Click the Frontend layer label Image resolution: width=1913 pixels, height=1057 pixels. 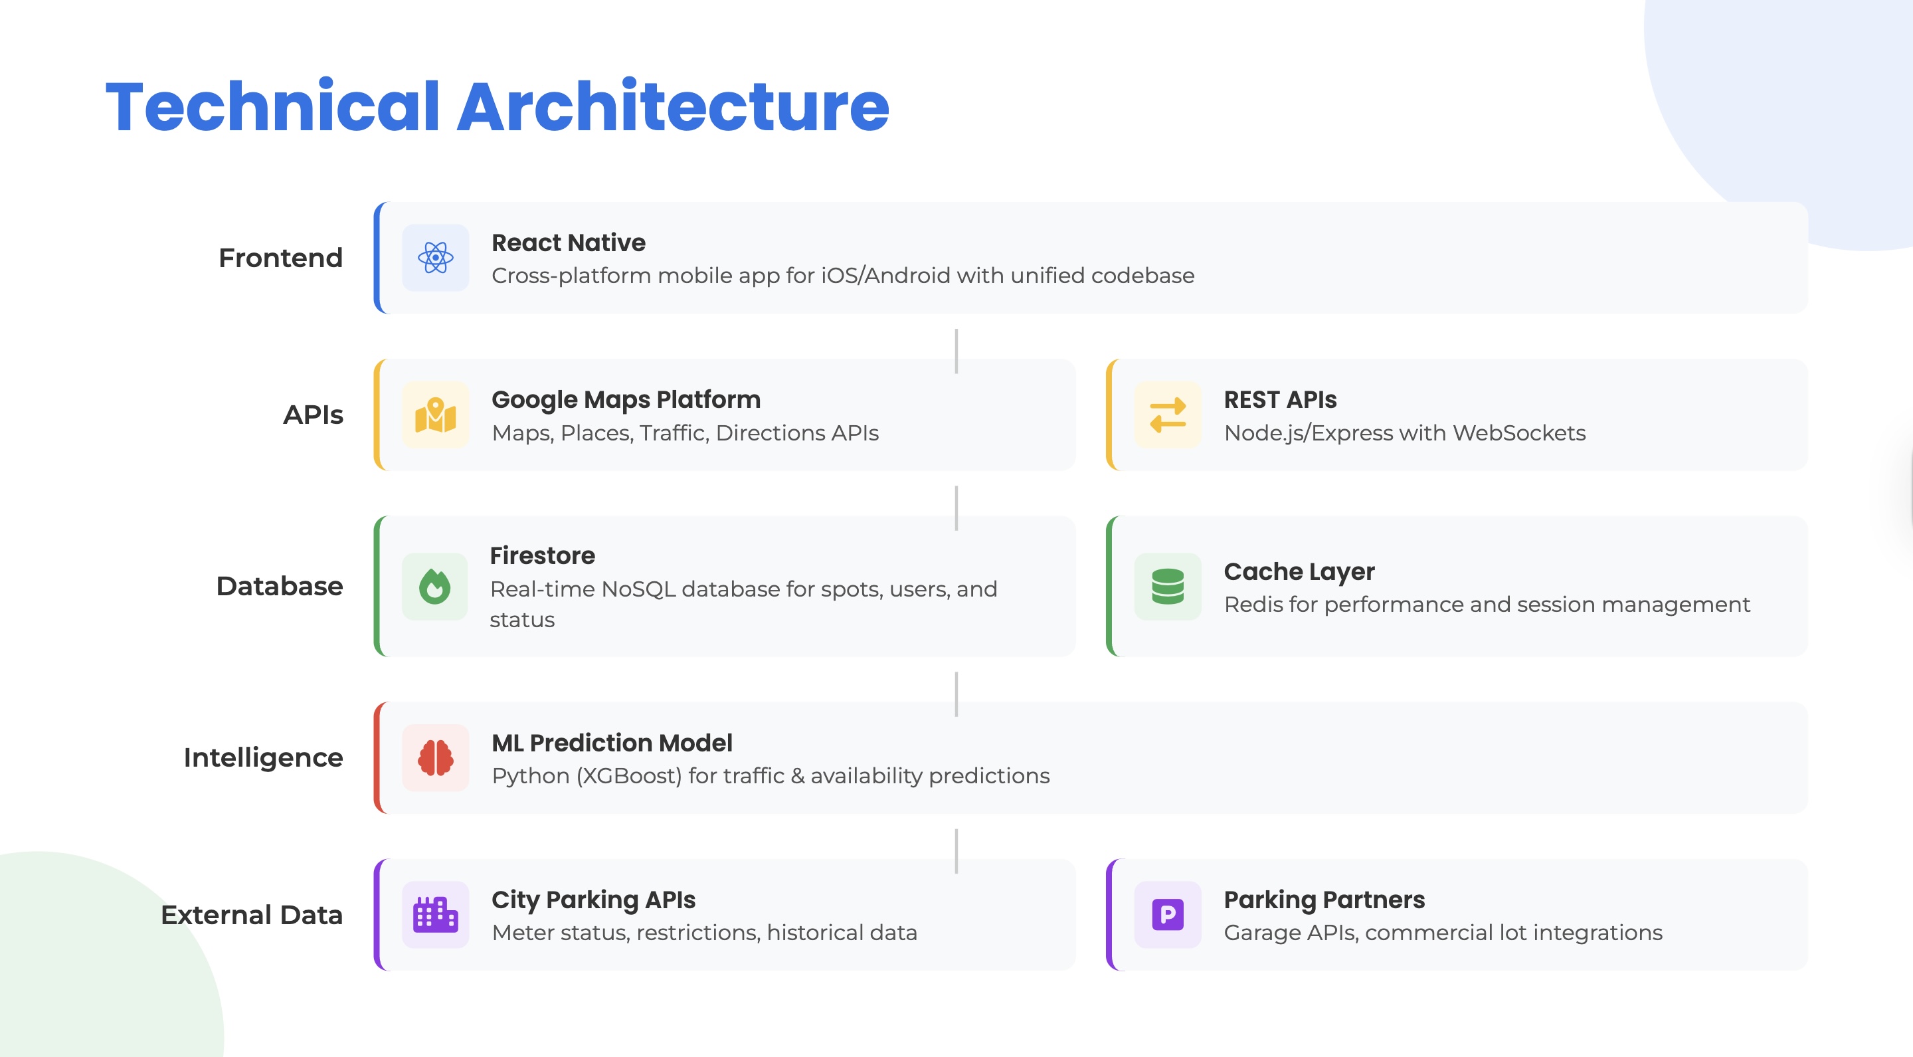[280, 258]
